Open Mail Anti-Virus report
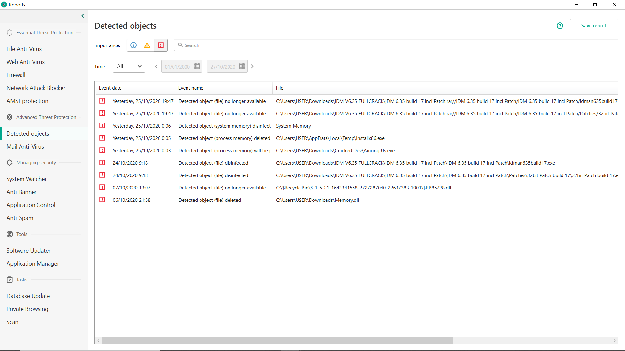This screenshot has height=351, width=625. (25, 147)
